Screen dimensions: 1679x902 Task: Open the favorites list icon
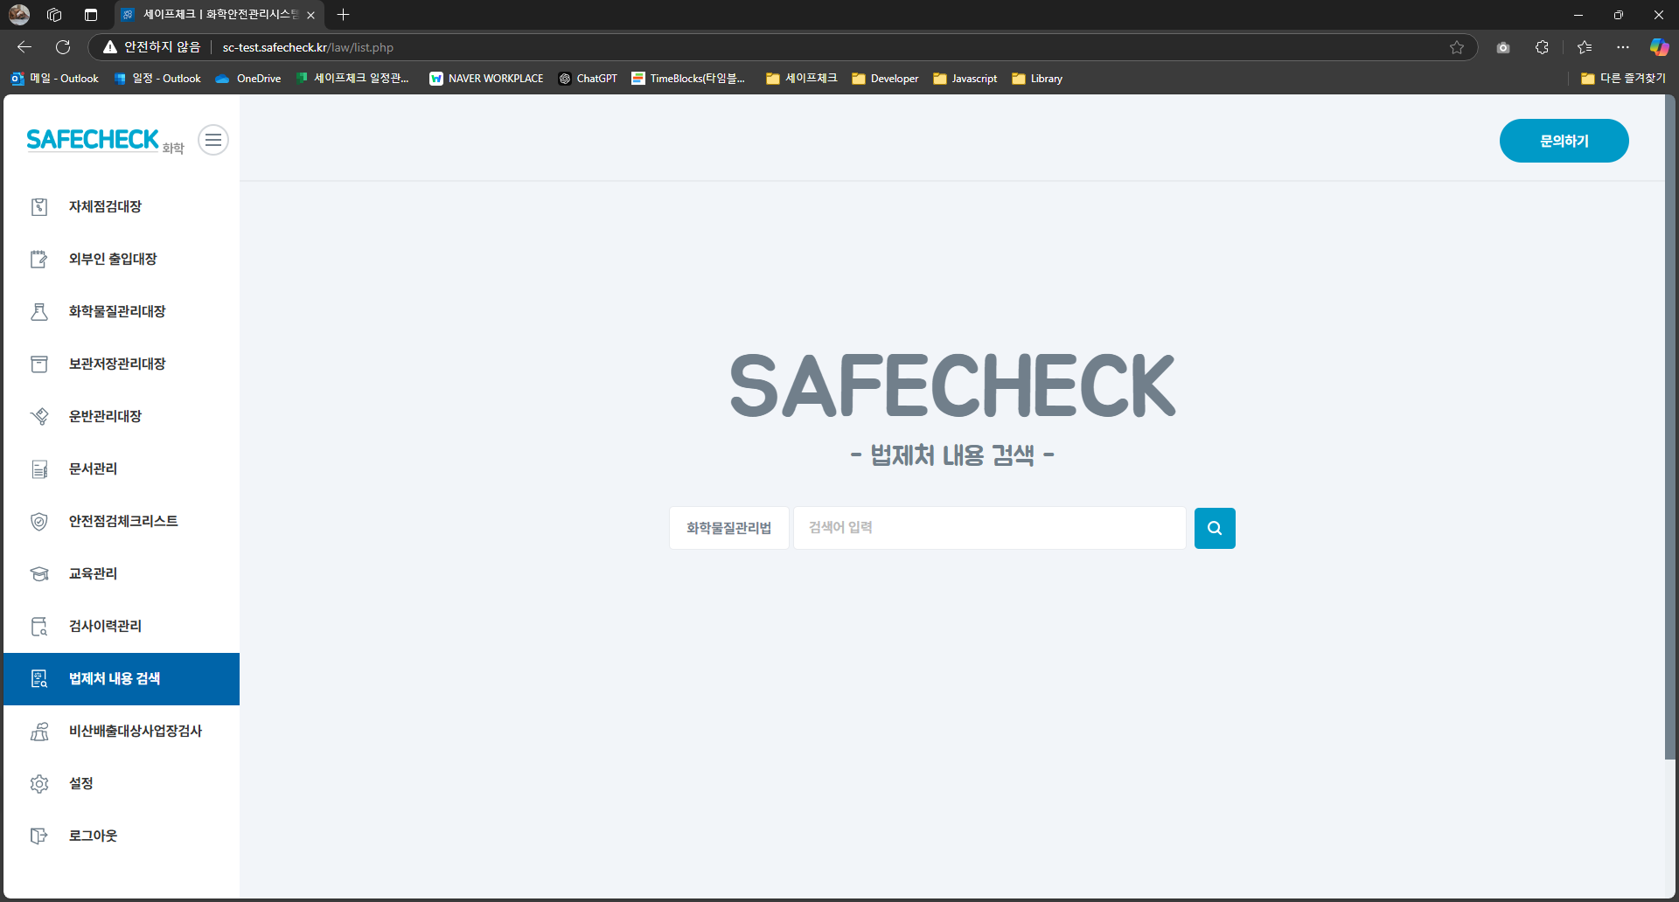coord(1585,47)
